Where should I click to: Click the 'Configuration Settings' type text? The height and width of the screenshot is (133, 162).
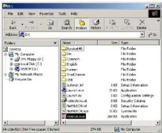pyautogui.click(x=137, y=96)
